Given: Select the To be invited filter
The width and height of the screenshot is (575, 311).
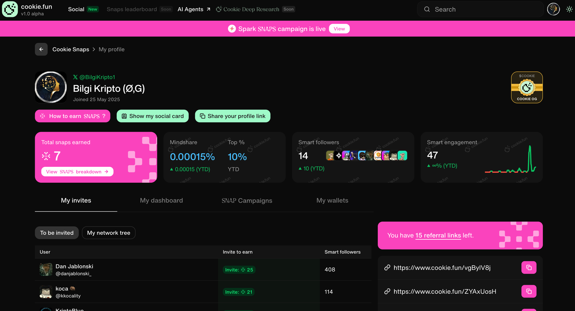Looking at the screenshot, I should 57,233.
